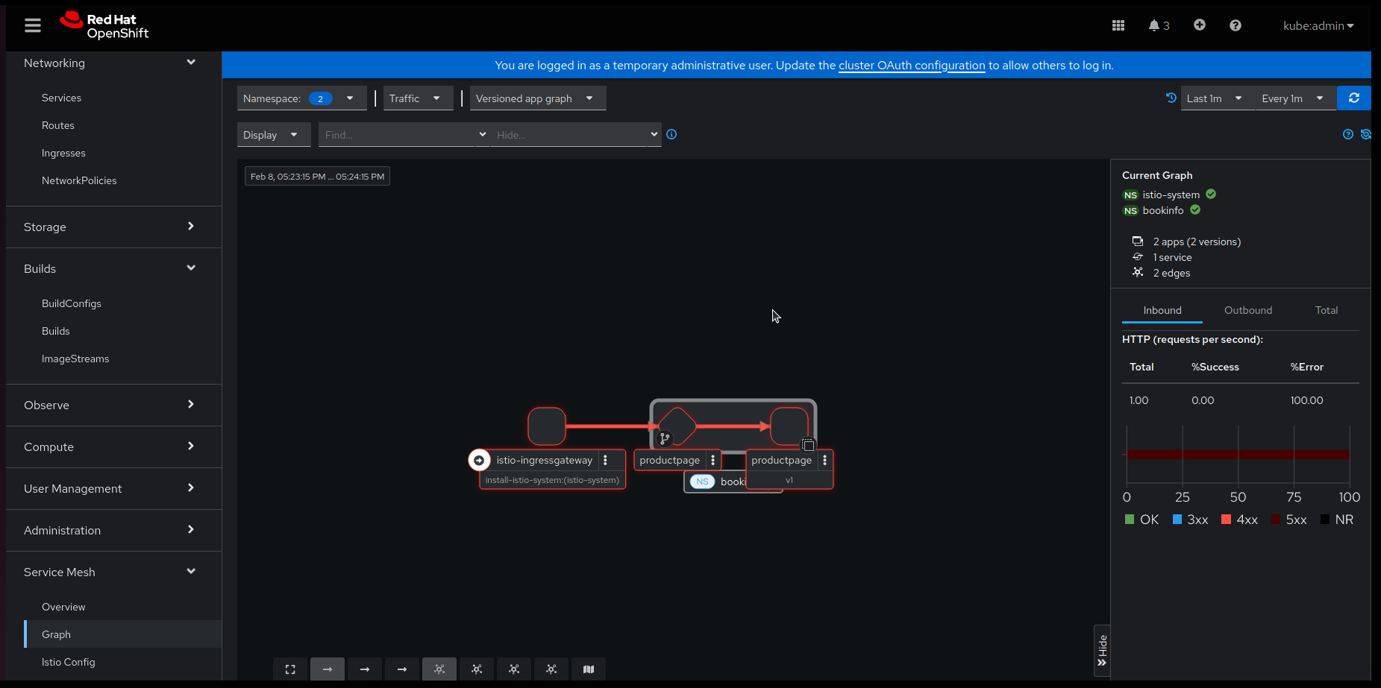Go to Istio Config page
This screenshot has width=1381, height=688.
tap(69, 662)
